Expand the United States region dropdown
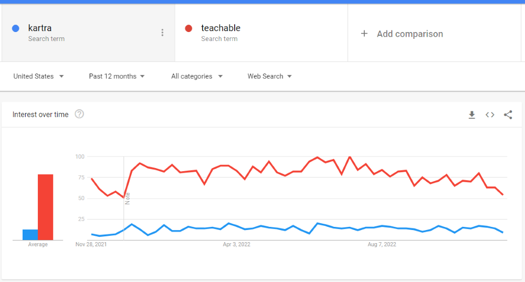The height and width of the screenshot is (282, 525). coord(38,76)
